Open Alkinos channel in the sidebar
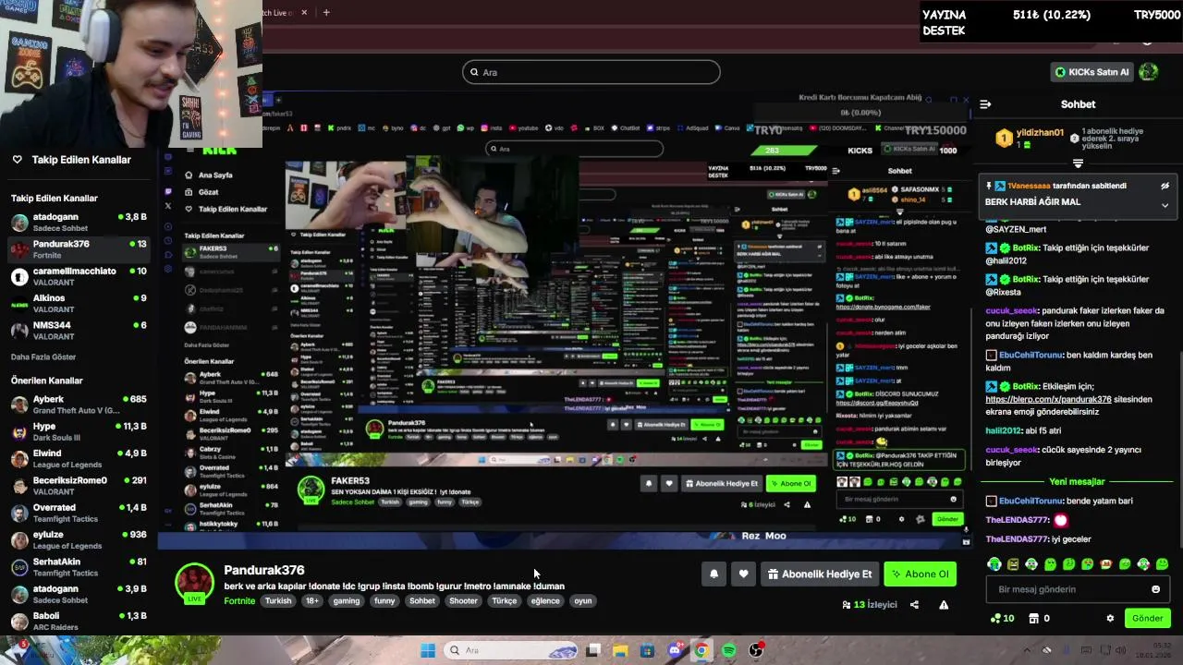The image size is (1183, 665). coord(79,303)
